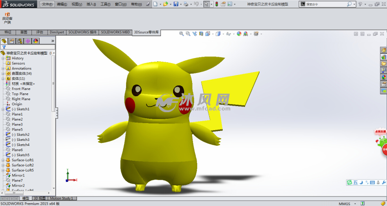
Task: Click the feature tree filter input field
Action: 31,47
